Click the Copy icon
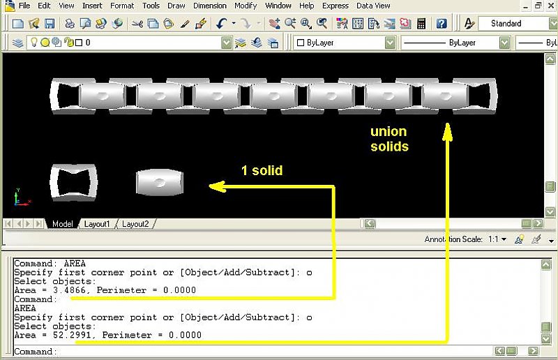Screen dimensions: 558x360 coord(153,24)
